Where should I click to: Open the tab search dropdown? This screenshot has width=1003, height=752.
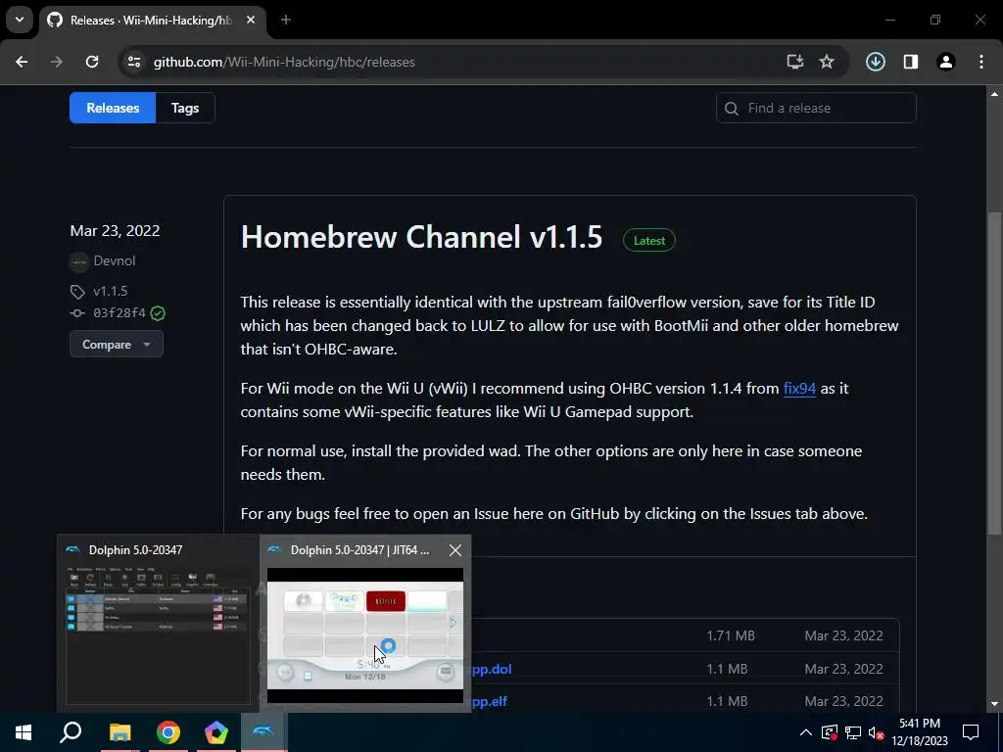[x=20, y=20]
